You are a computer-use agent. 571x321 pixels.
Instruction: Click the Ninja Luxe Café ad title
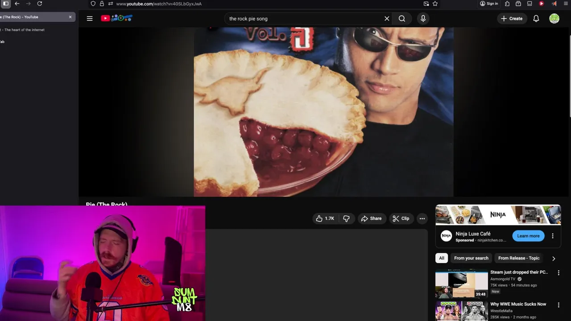point(473,234)
